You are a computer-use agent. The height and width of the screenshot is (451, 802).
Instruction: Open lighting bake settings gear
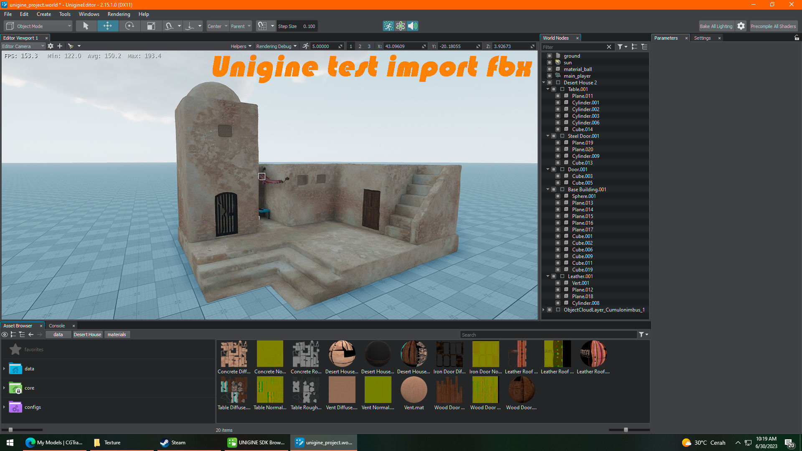[741, 26]
